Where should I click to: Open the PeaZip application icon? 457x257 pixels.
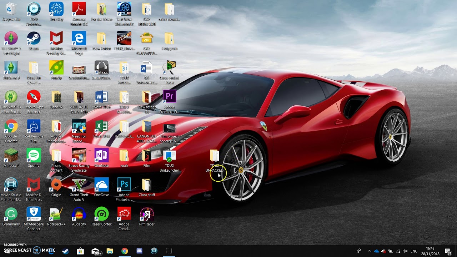pyautogui.click(x=56, y=70)
